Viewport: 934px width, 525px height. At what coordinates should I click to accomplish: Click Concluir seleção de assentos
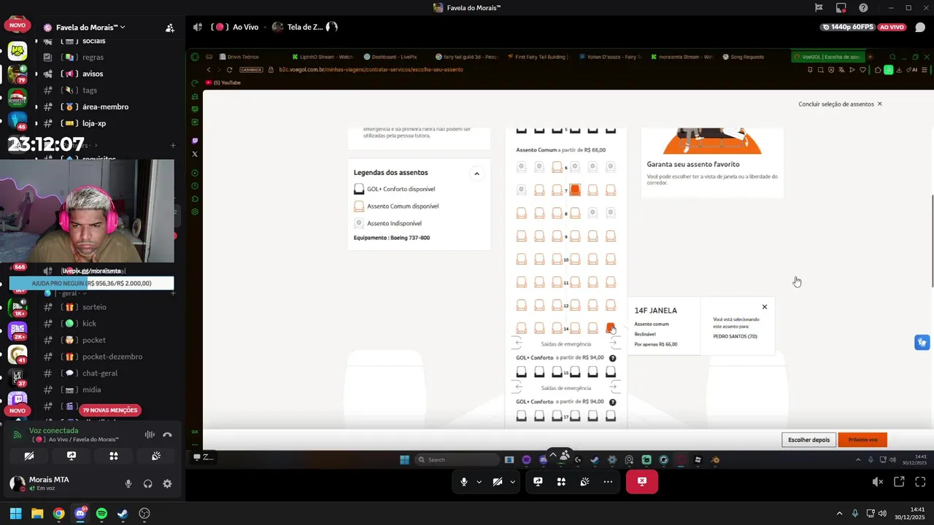tap(840, 104)
